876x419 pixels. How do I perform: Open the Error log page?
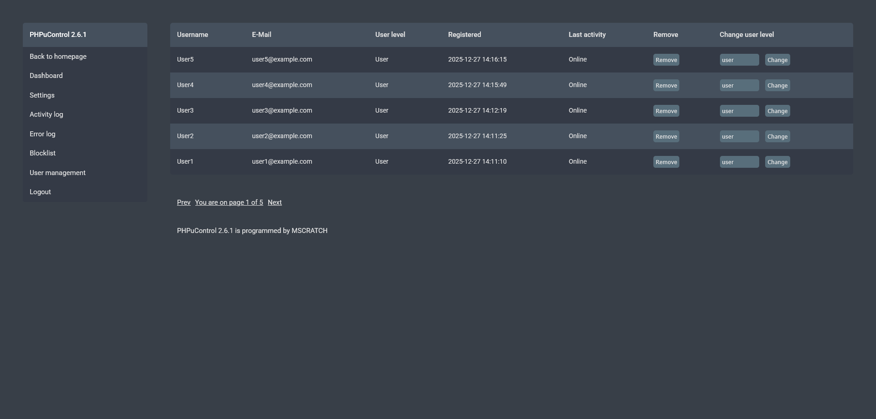click(42, 134)
